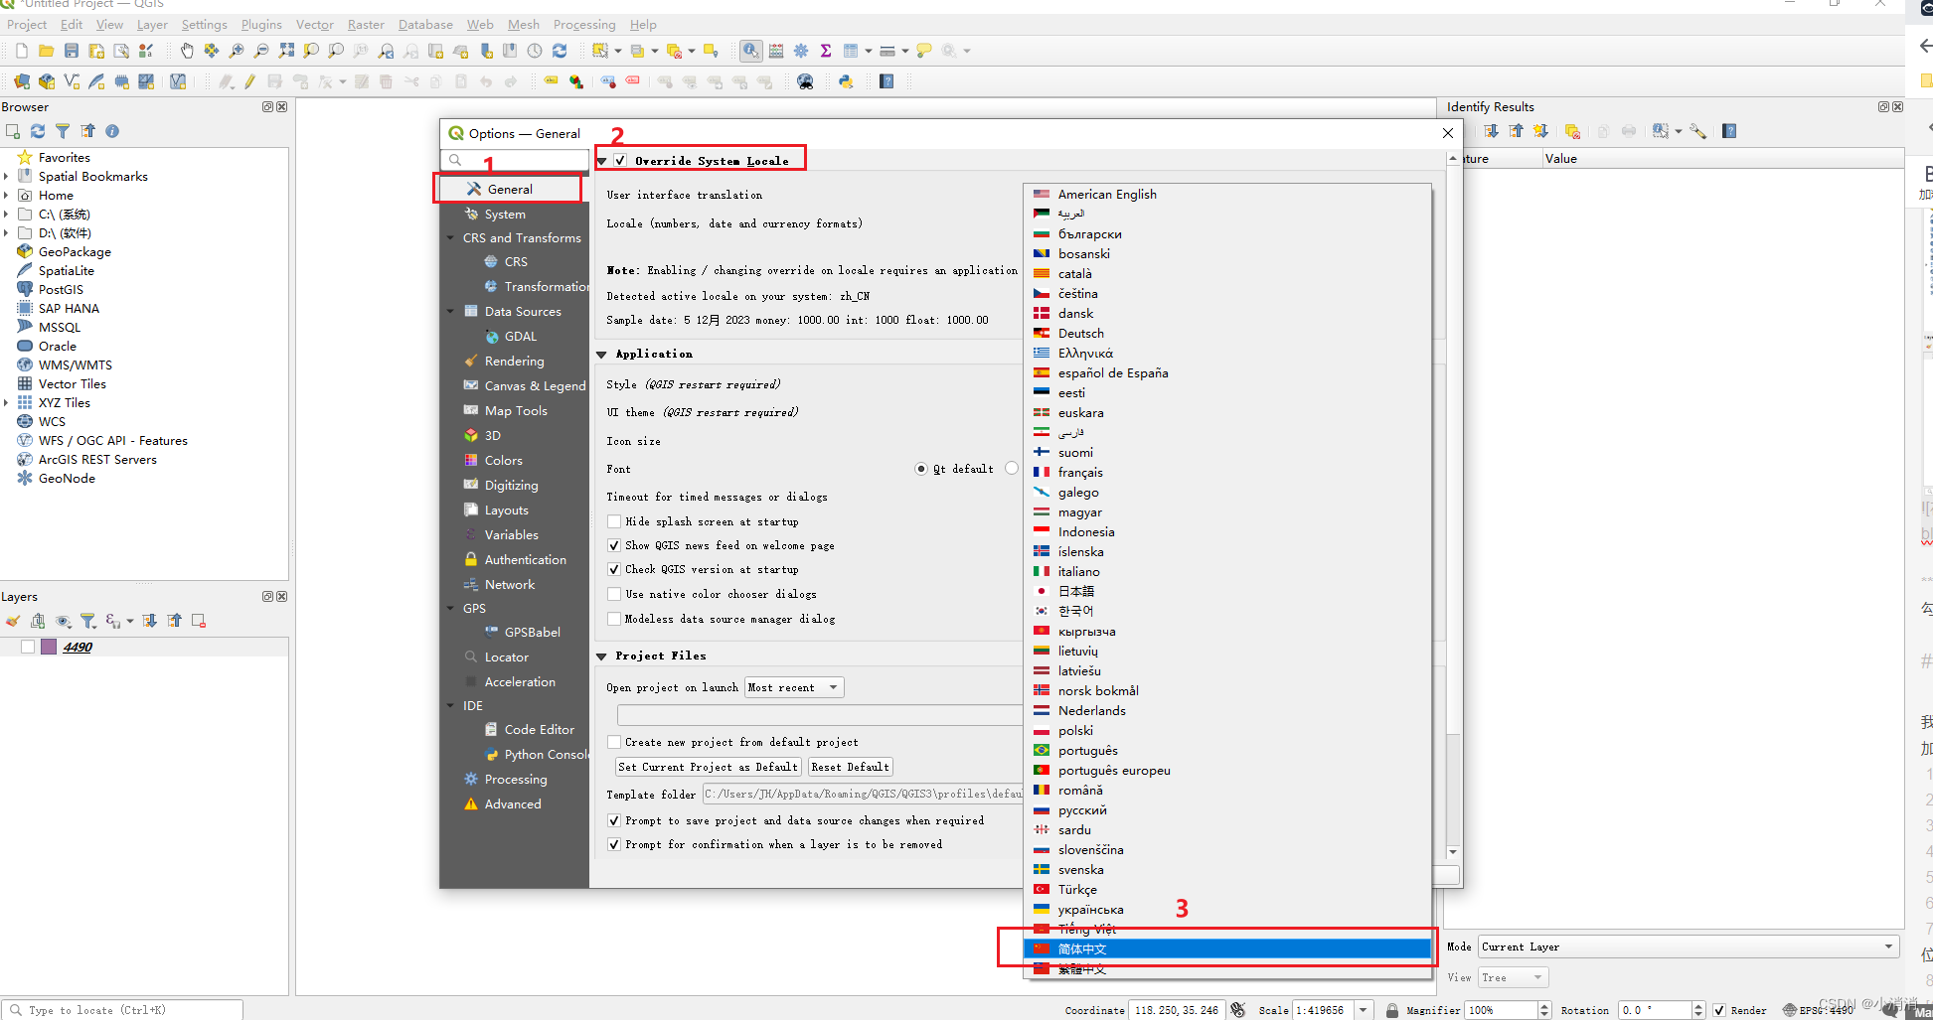Click the layer 4490 color swatch
The height and width of the screenshot is (1020, 1933).
coord(48,647)
